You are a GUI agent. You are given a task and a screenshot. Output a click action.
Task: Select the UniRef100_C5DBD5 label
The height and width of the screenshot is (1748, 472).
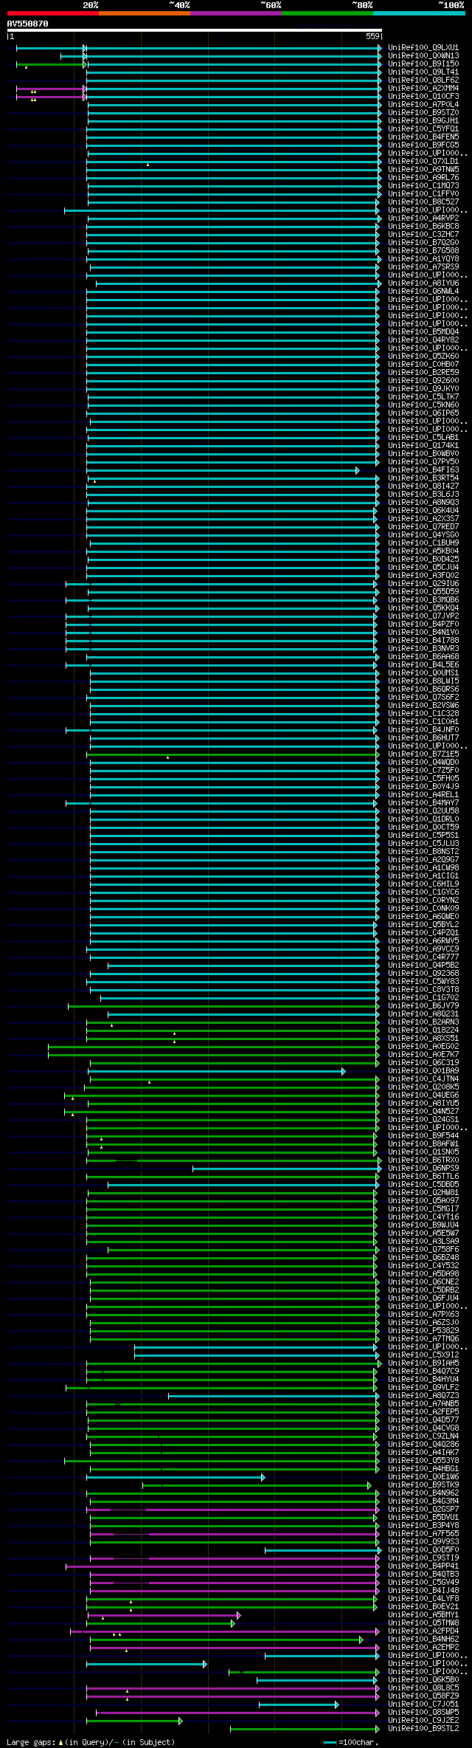[423, 1184]
